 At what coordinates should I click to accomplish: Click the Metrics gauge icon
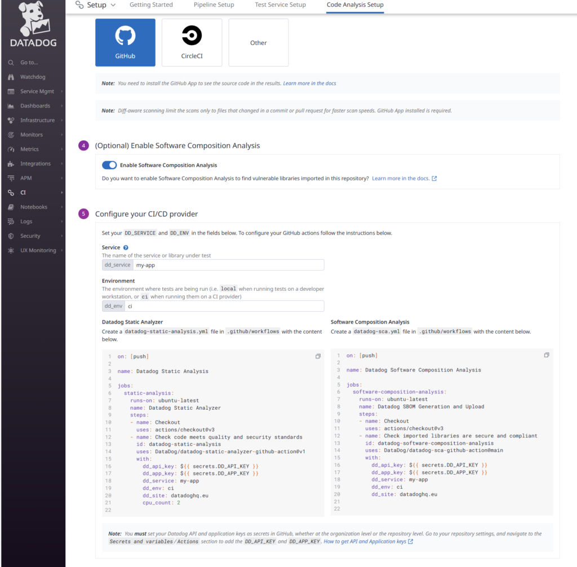coord(11,149)
